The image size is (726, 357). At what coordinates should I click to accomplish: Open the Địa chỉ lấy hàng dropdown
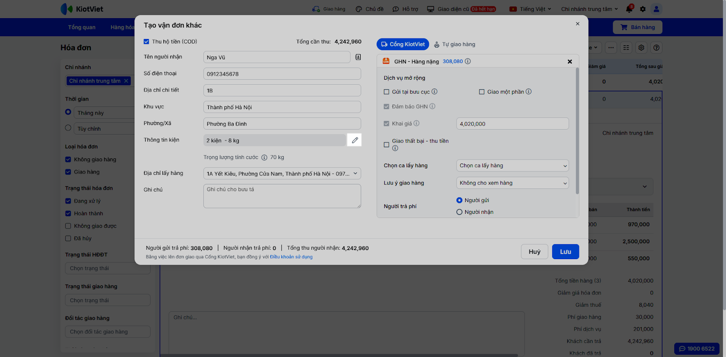pos(282,174)
